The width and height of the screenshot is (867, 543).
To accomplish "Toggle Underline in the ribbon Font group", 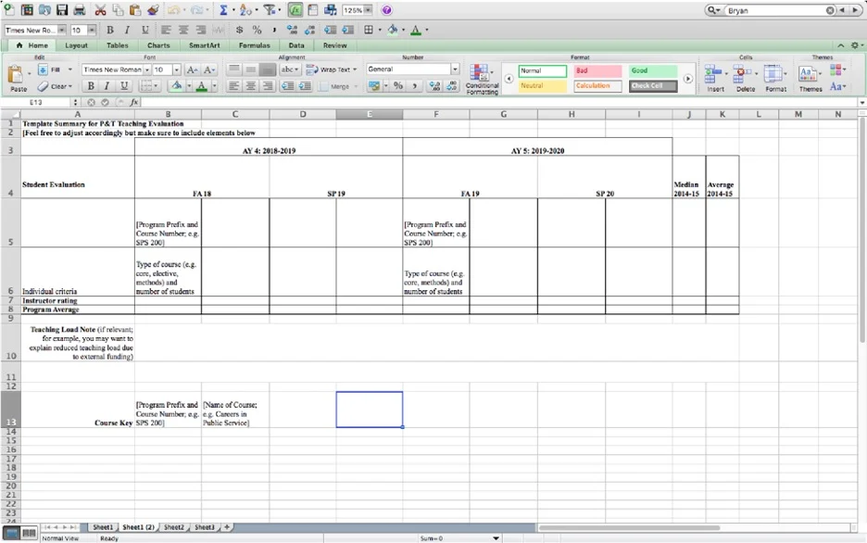I will click(124, 85).
